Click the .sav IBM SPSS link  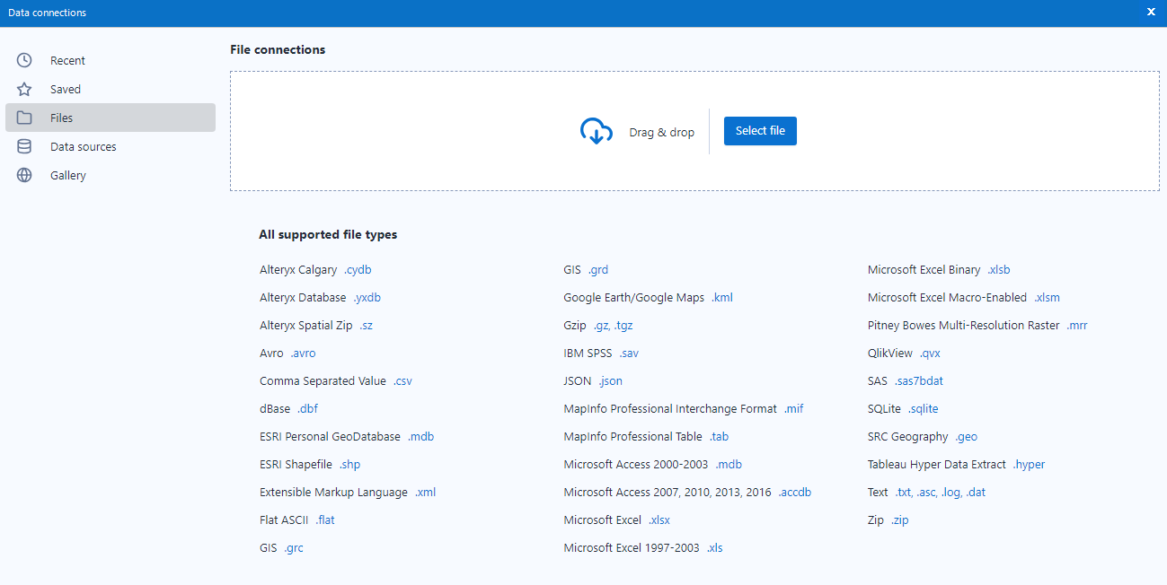click(629, 353)
